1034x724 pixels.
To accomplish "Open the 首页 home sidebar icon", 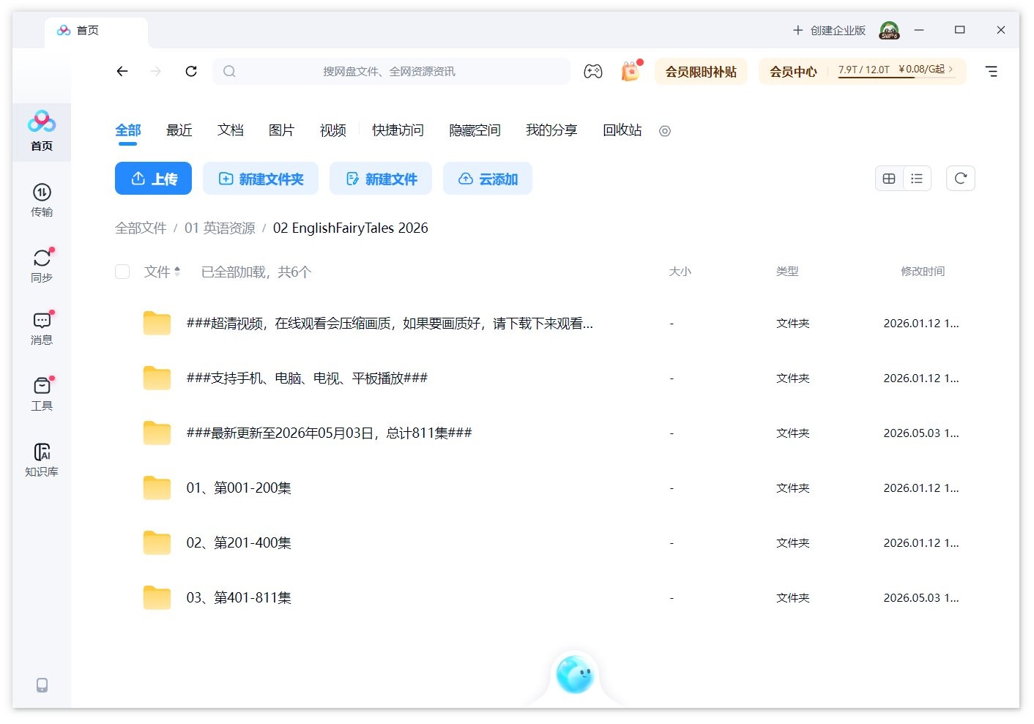I will click(42, 130).
